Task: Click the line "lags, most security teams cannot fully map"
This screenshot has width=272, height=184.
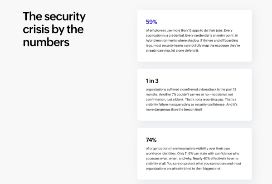Action: click(x=193, y=45)
